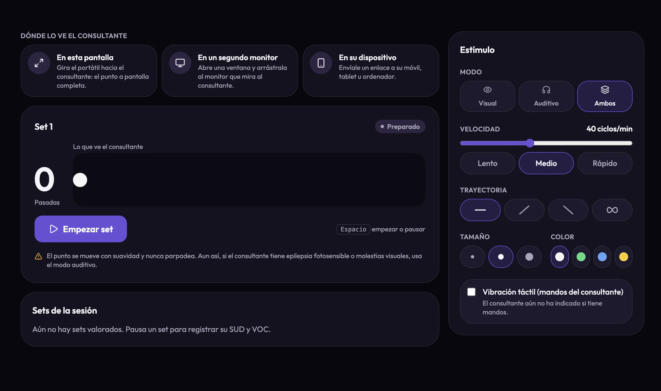Image resolution: width=661 pixels, height=391 pixels.
Task: Select the yellow dot color
Action: click(x=624, y=257)
